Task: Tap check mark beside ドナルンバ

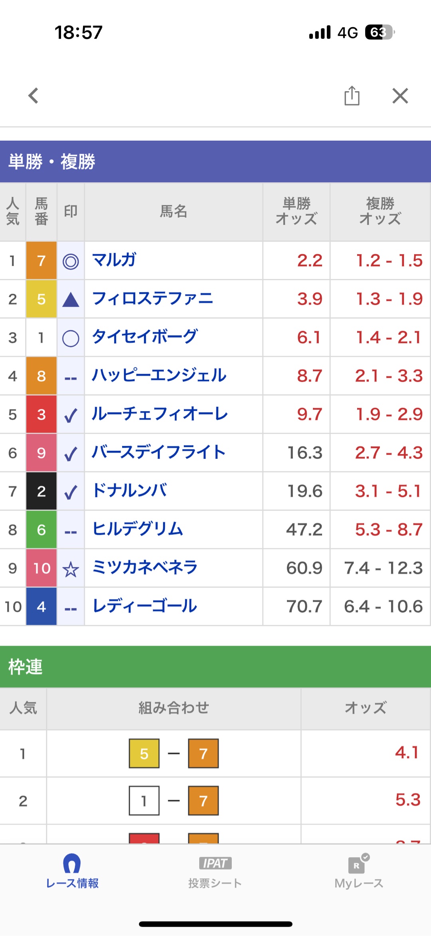Action: (x=71, y=492)
